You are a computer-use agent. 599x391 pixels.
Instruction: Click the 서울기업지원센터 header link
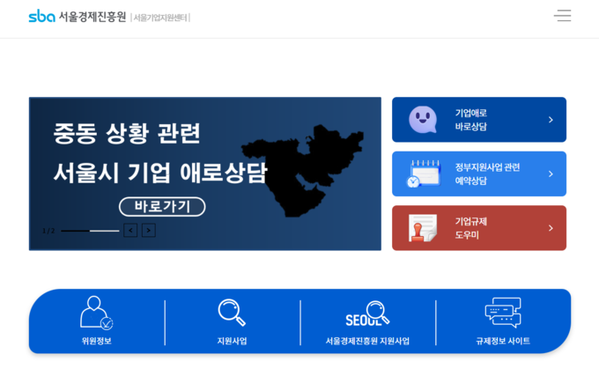(160, 18)
